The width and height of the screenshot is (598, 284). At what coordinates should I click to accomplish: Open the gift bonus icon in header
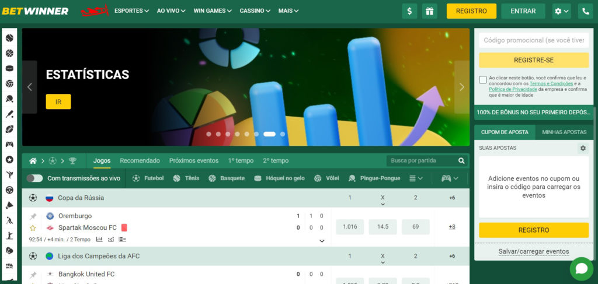click(x=429, y=11)
